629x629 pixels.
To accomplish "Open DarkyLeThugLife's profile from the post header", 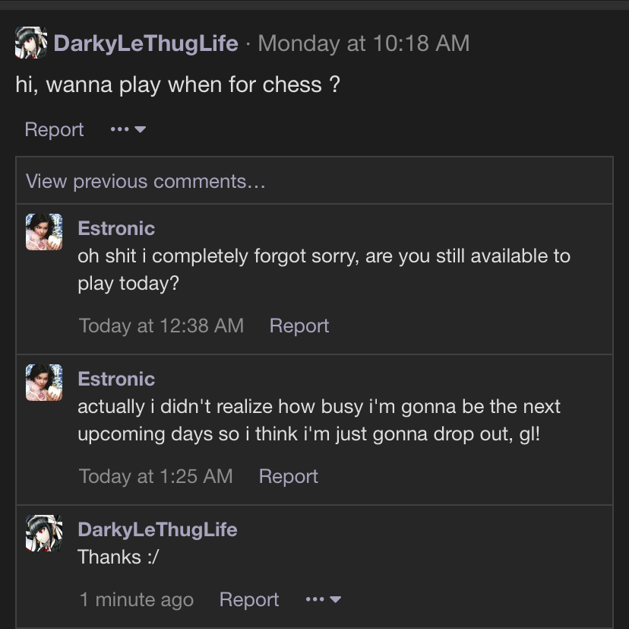I will [146, 43].
